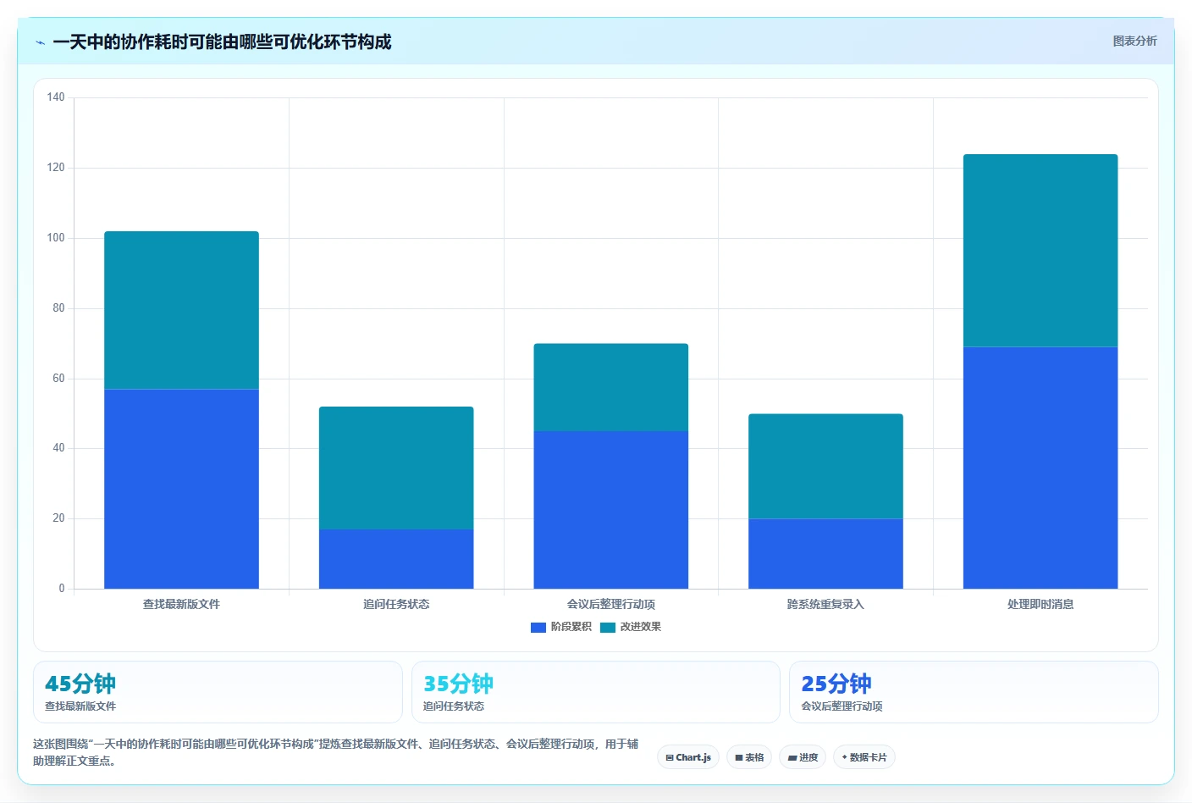
Task: Click the chart title 一天中的协作耗时可能由哪些可优化环节构成
Action: pyautogui.click(x=222, y=42)
